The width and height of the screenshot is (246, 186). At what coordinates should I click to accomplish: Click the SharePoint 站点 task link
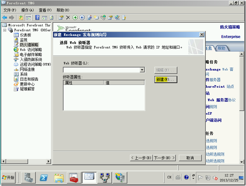220,86
